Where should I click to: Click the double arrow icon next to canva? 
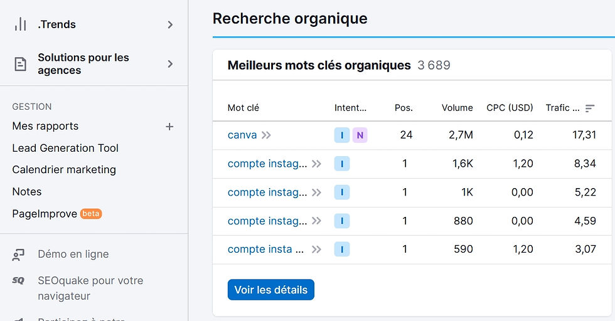[x=267, y=135]
